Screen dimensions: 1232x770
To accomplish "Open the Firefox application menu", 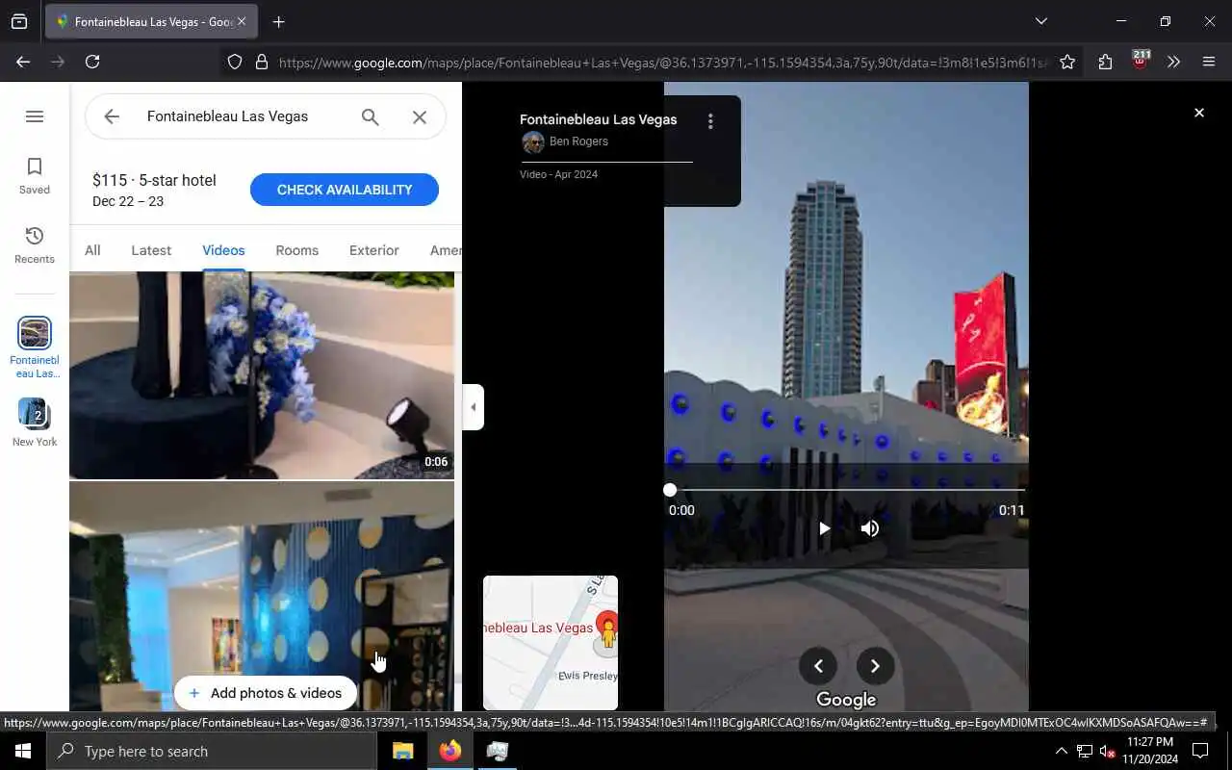I will (1209, 62).
